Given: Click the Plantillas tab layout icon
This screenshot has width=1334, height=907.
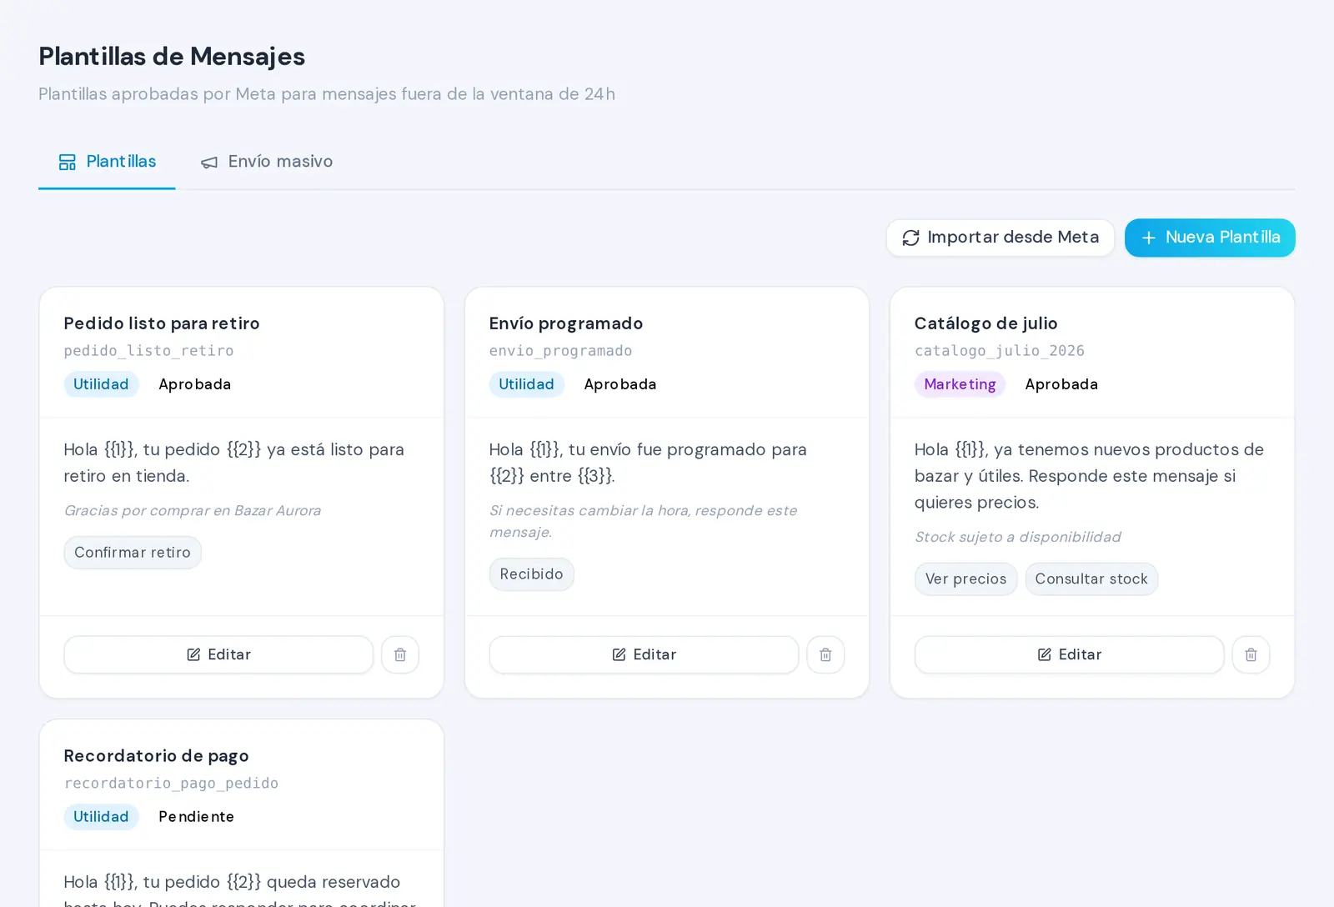Looking at the screenshot, I should (68, 162).
